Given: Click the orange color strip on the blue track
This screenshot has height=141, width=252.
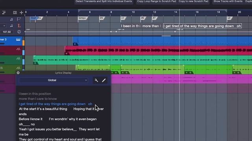Looking at the screenshot, I should pyautogui.click(x=24, y=43).
